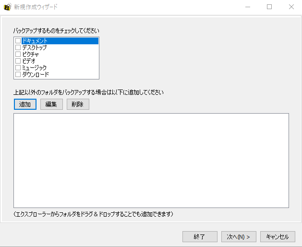Check the デスクトップ checkbox
Viewport: 302px width, 247px height.
[x=18, y=48]
